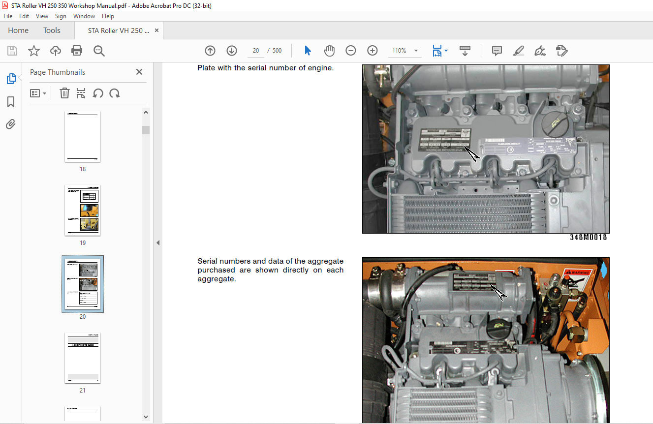Delete selected page thumbnail

tap(64, 93)
